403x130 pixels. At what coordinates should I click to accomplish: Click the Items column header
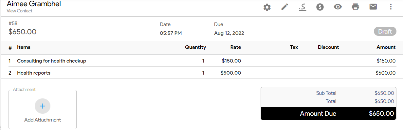pyautogui.click(x=24, y=47)
